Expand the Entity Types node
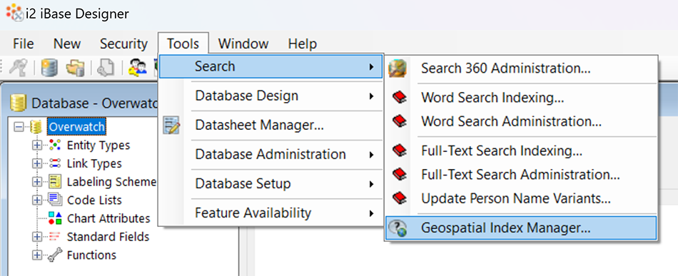678x276 pixels. (36, 145)
